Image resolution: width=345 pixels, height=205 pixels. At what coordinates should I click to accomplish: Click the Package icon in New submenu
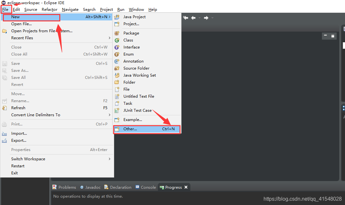point(117,33)
